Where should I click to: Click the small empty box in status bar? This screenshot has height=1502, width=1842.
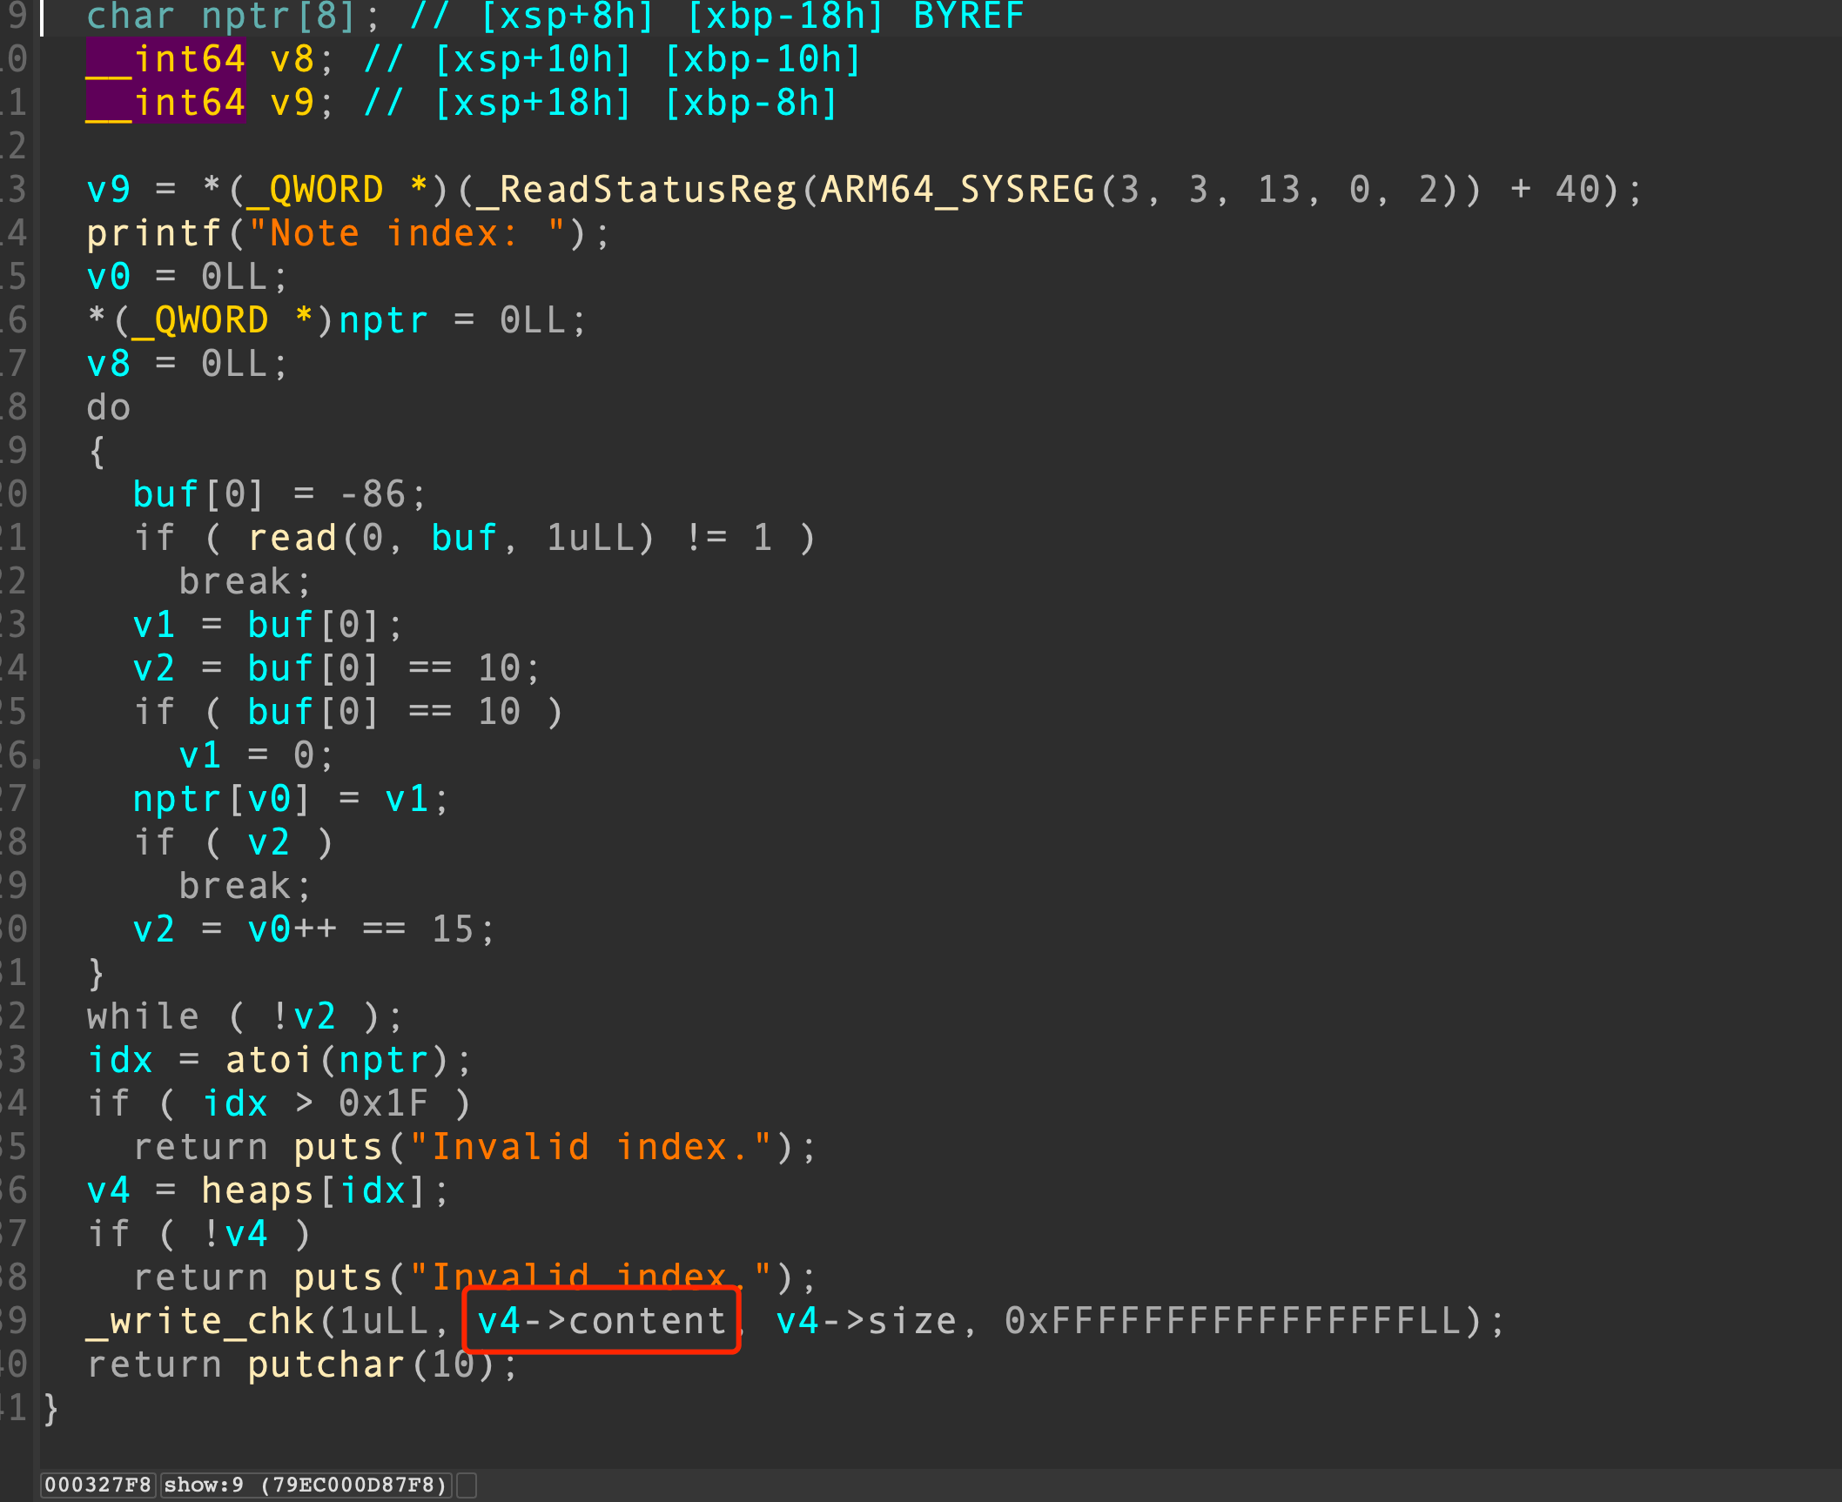coord(467,1485)
